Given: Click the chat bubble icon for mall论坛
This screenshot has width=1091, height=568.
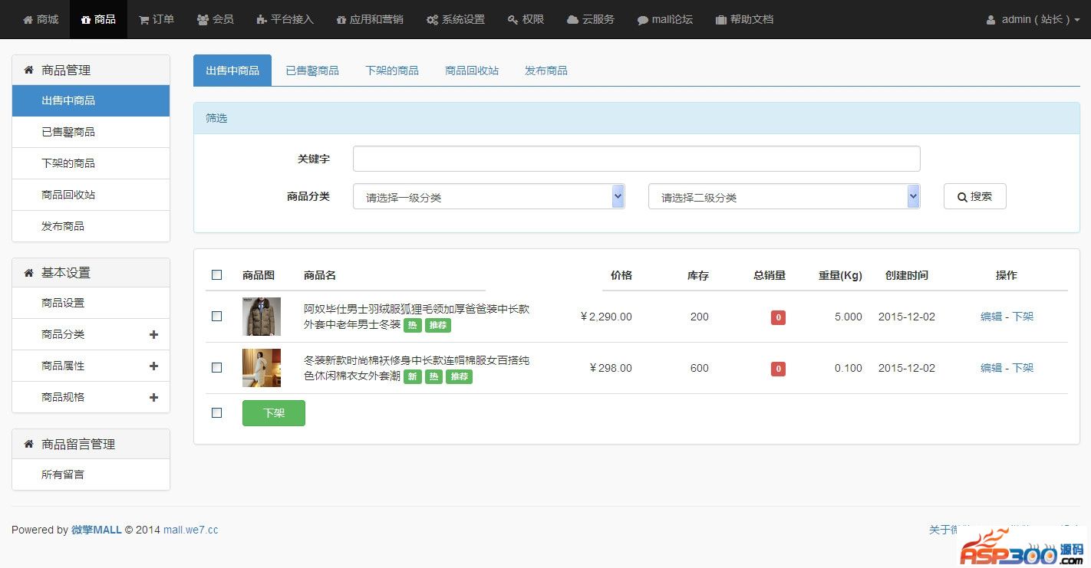Looking at the screenshot, I should pos(642,20).
